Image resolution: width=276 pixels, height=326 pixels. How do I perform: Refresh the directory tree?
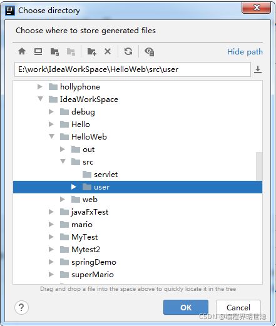(x=128, y=51)
